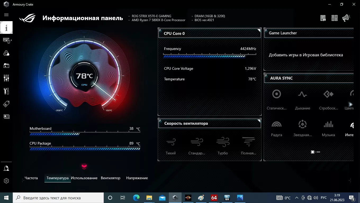The width and height of the screenshot is (360, 203).
Task: Open Cortana from the taskbar
Action: tap(110, 198)
